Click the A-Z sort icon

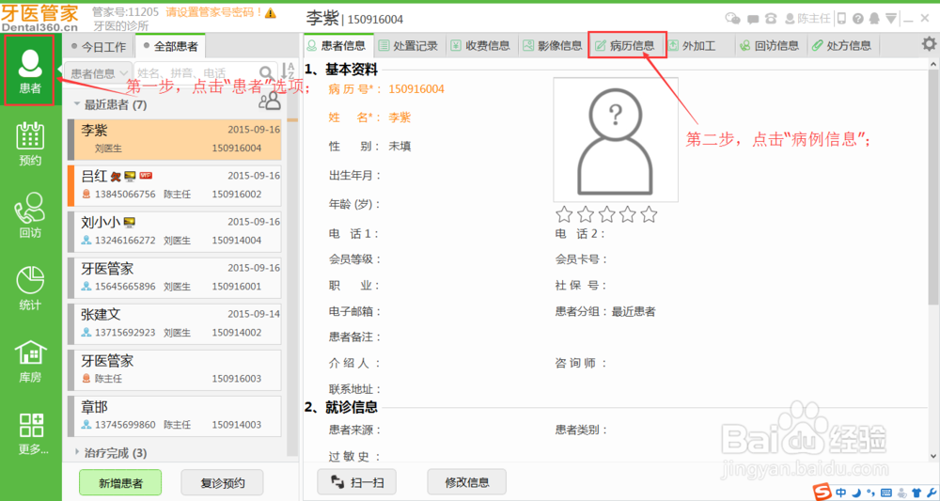point(289,70)
